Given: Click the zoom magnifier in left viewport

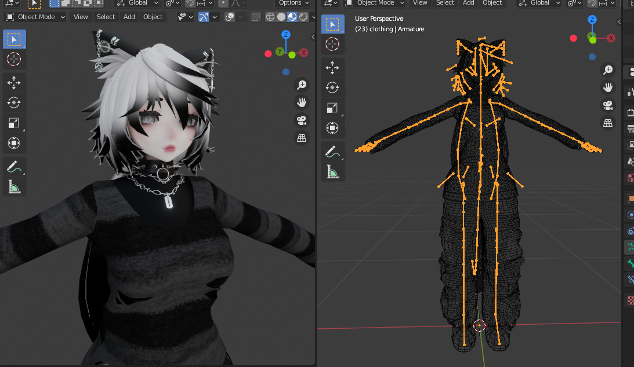Looking at the screenshot, I should (302, 85).
